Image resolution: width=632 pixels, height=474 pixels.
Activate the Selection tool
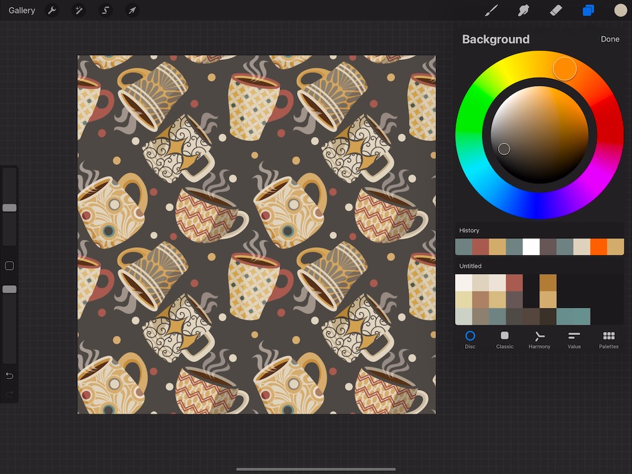click(x=106, y=11)
